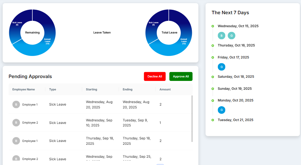
Task: Click Employee 1's avatar in the Sep 18 row
Action: pos(16,141)
